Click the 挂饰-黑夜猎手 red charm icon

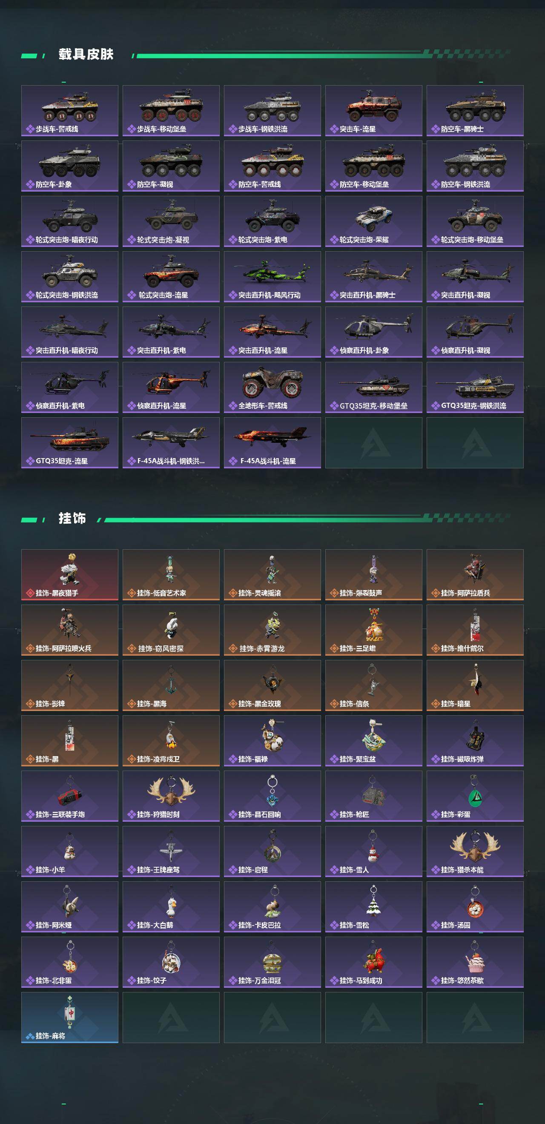coord(69,575)
